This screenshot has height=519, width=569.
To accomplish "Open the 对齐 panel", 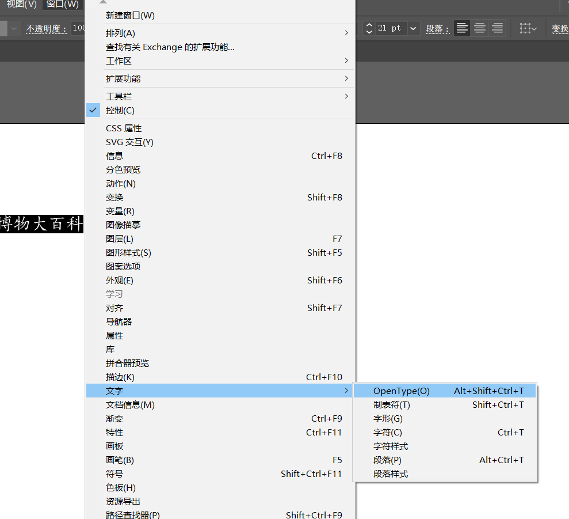I will click(220, 308).
